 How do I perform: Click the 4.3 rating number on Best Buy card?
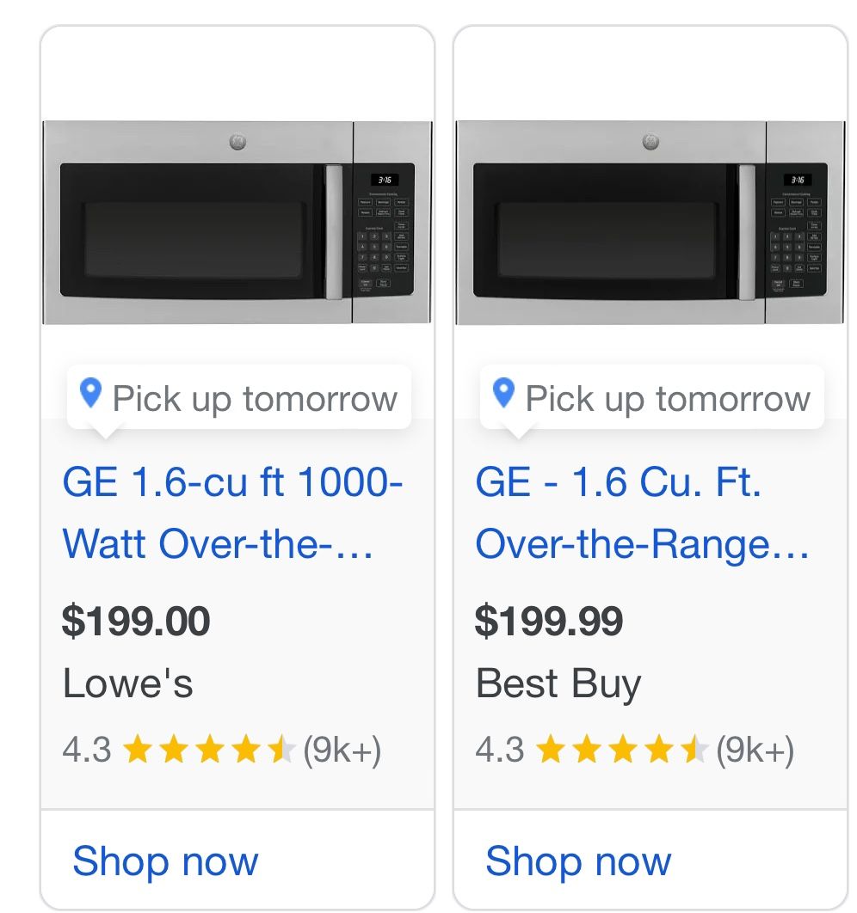tap(500, 751)
